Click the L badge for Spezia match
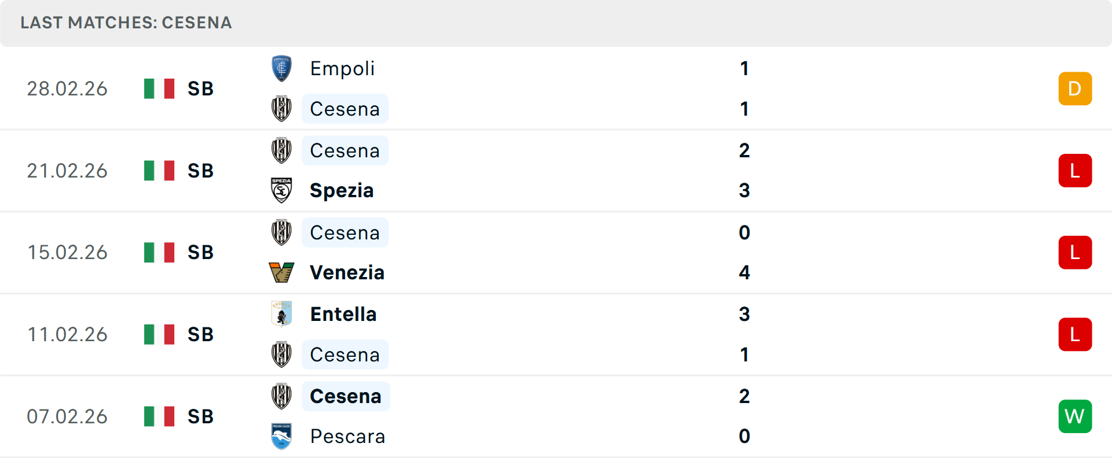 [1075, 171]
